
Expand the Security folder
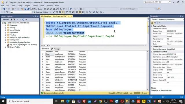[x=5, y=28]
